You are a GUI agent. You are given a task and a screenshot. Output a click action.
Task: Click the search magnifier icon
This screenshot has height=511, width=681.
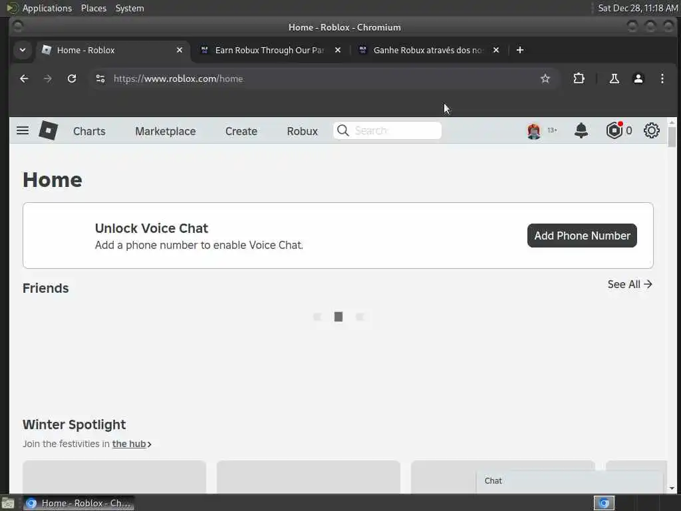(342, 130)
